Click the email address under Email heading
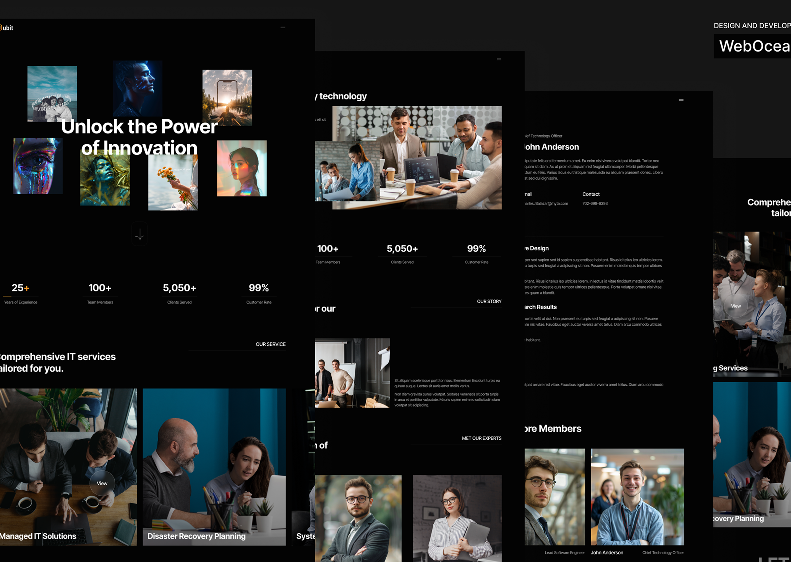Viewport: 791px width, 562px height. click(x=546, y=203)
